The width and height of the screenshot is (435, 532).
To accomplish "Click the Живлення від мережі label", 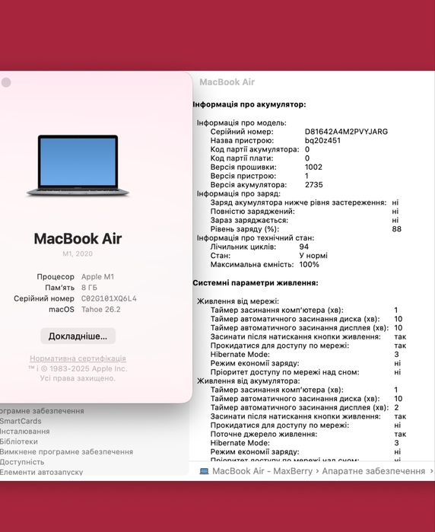I will tap(238, 301).
